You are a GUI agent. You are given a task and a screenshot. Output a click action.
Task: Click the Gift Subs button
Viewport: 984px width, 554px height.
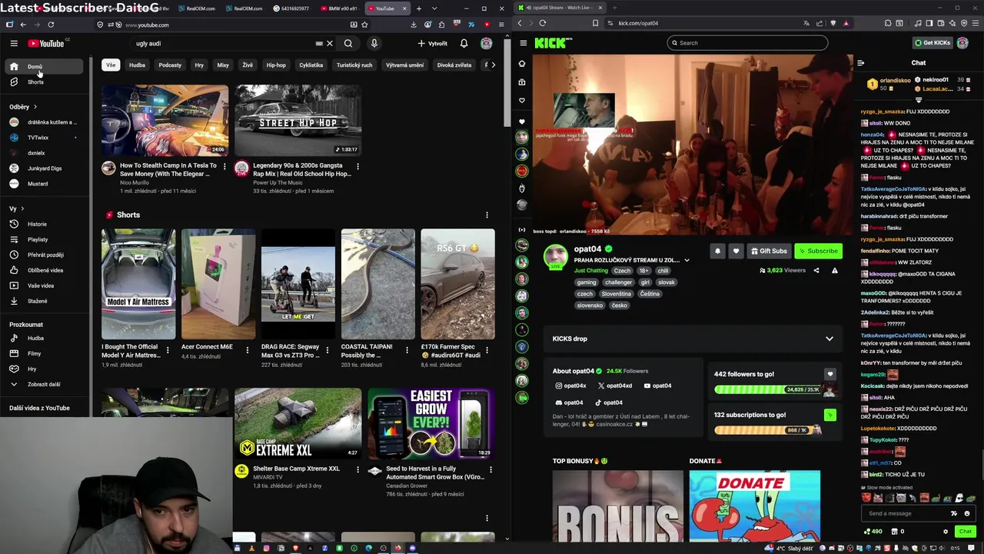pos(769,251)
